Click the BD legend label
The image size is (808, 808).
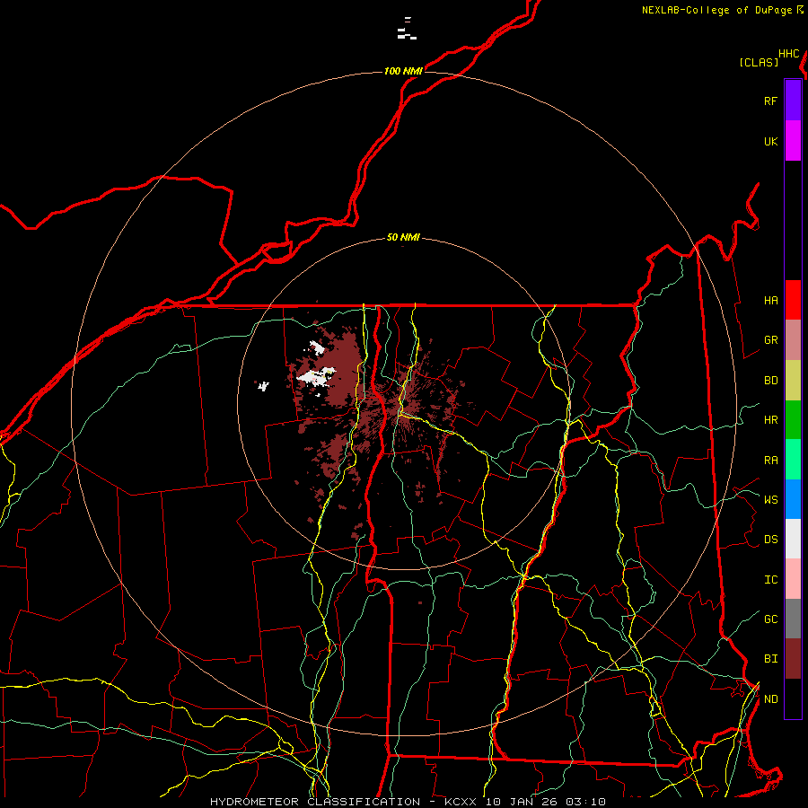[770, 381]
